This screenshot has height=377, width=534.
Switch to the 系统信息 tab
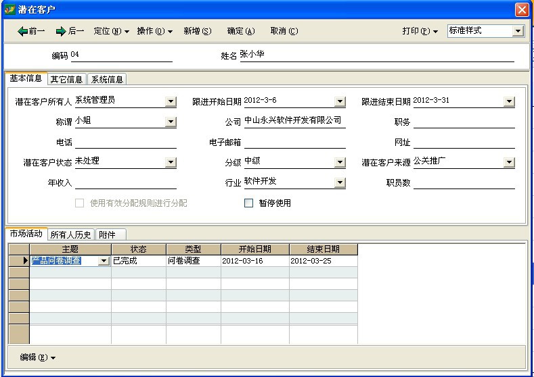point(107,79)
